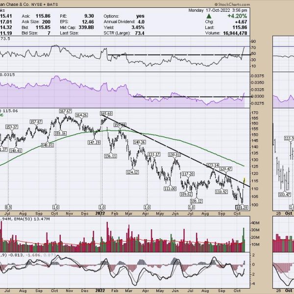This screenshot has width=294, height=294.
Task: Click the 131.17 price label
Action: tap(154, 154)
